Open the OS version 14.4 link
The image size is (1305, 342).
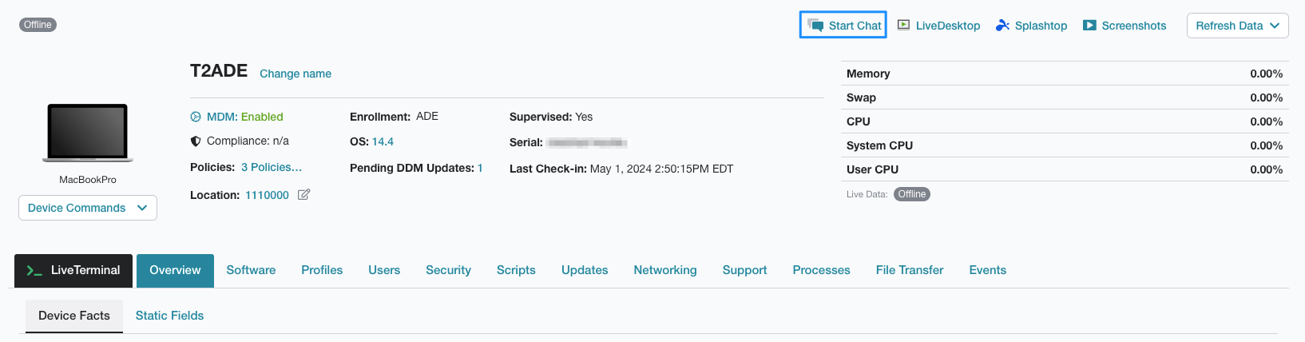[x=383, y=141]
